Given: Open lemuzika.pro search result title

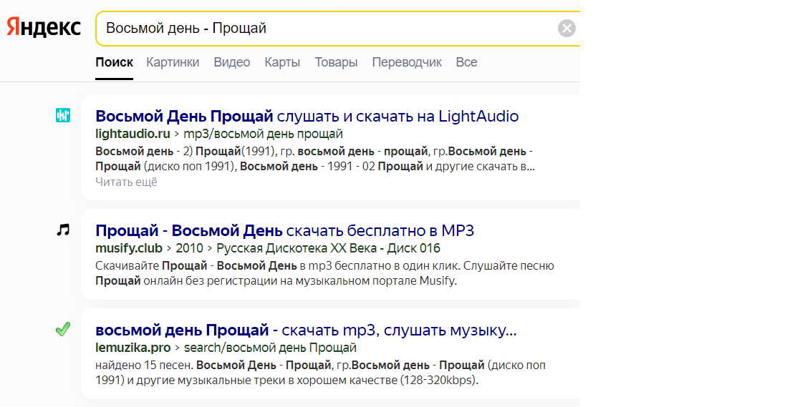Looking at the screenshot, I should tap(306, 330).
